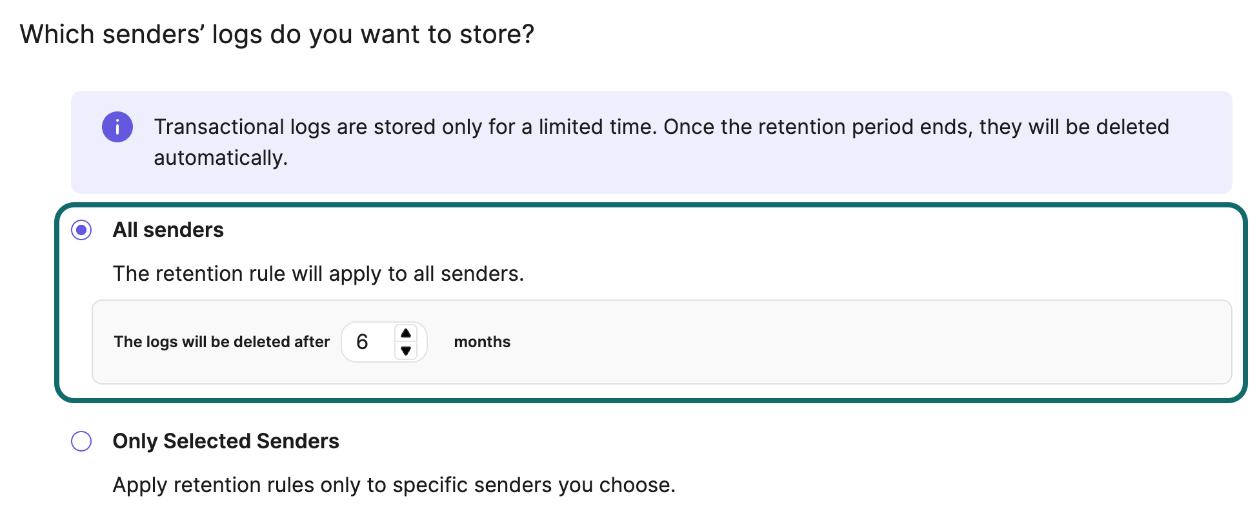Viewport: 1257px width, 523px height.
Task: Click the Only Selected Senders description text
Action: click(394, 484)
